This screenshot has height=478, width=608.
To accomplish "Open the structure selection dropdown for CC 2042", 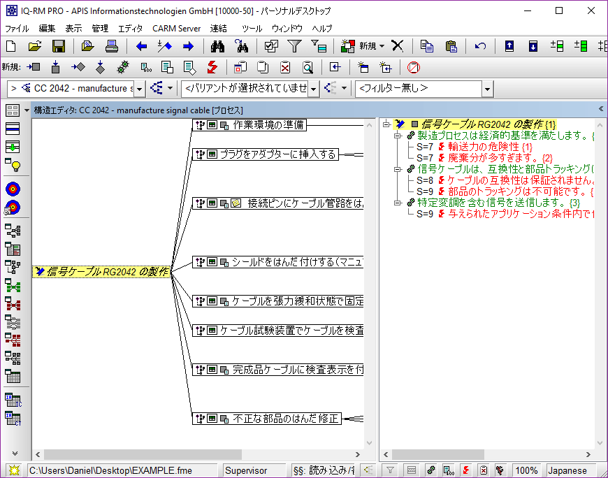I will tap(139, 89).
